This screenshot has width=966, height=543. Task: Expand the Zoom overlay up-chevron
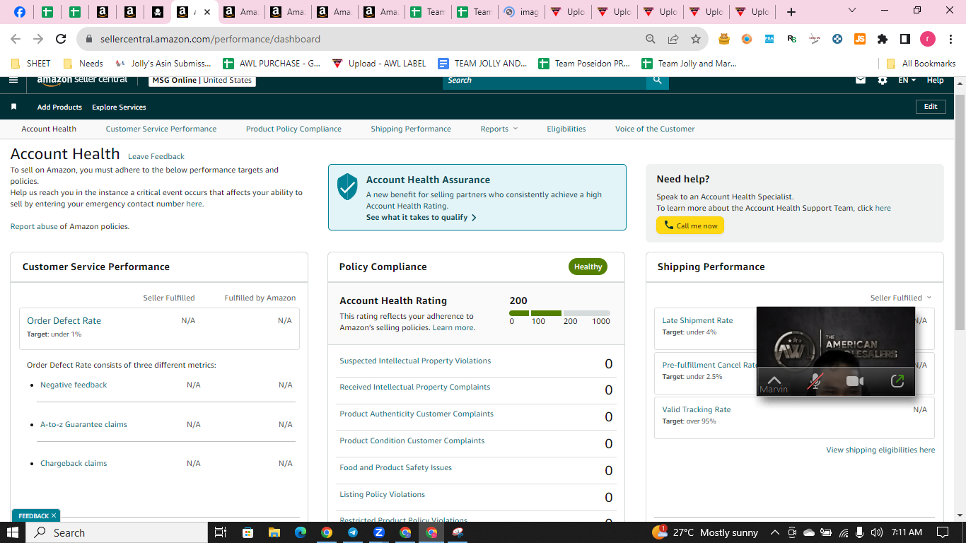pyautogui.click(x=774, y=380)
